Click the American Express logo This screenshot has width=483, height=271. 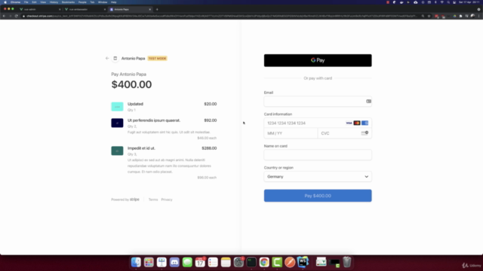click(365, 123)
